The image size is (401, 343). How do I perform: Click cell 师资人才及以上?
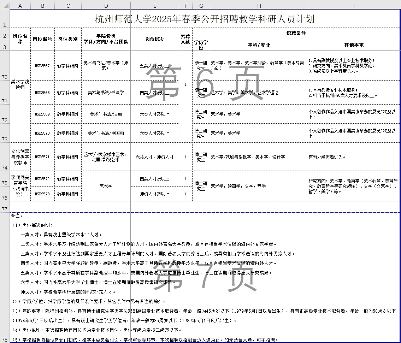coord(155,194)
